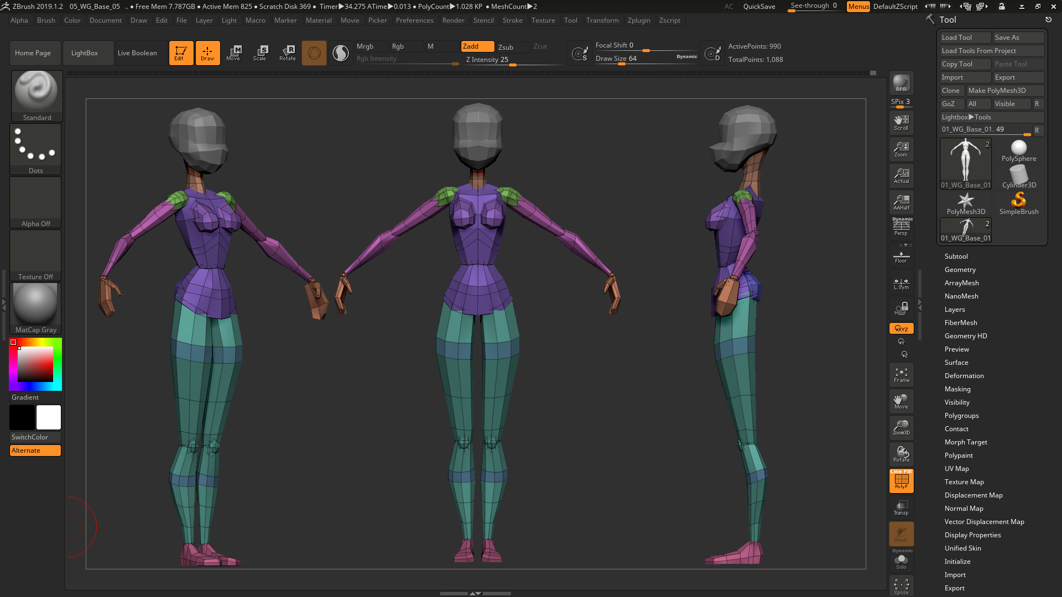1062x597 pixels.
Task: Select the Standard brush
Action: click(37, 94)
